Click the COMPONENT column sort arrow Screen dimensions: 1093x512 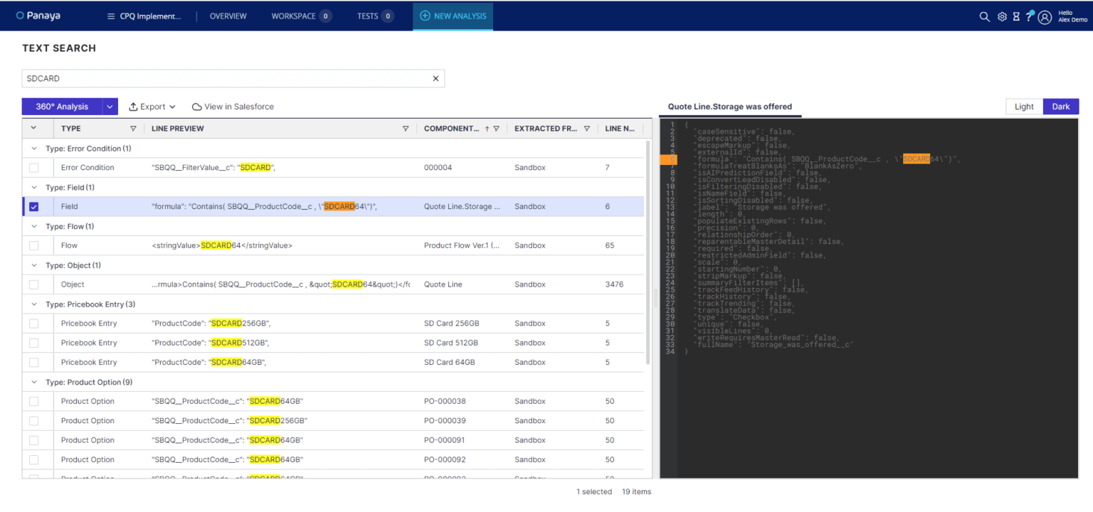pos(487,129)
